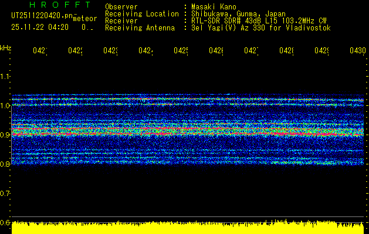Image resolution: width=369 pixels, height=234 pixels.
Task: Click the kHz axis unit label
Action: click(5, 48)
